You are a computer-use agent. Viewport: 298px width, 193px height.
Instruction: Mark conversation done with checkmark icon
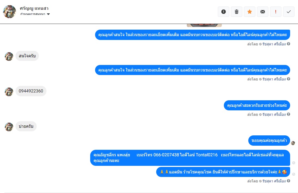point(289,12)
